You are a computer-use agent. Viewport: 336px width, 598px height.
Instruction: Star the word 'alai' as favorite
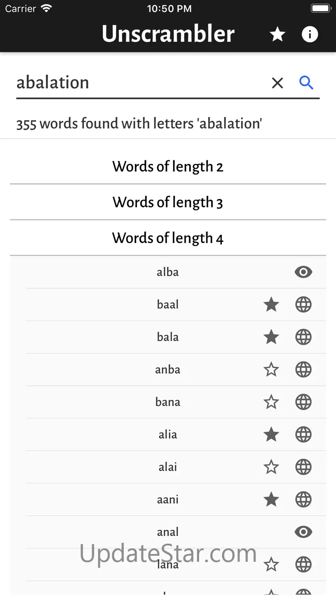pos(271,467)
